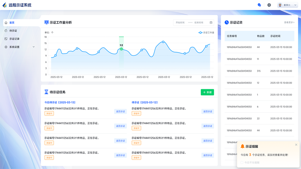
Task: Click the hourglass icon beside 待示证任务
Action: [x=46, y=92]
